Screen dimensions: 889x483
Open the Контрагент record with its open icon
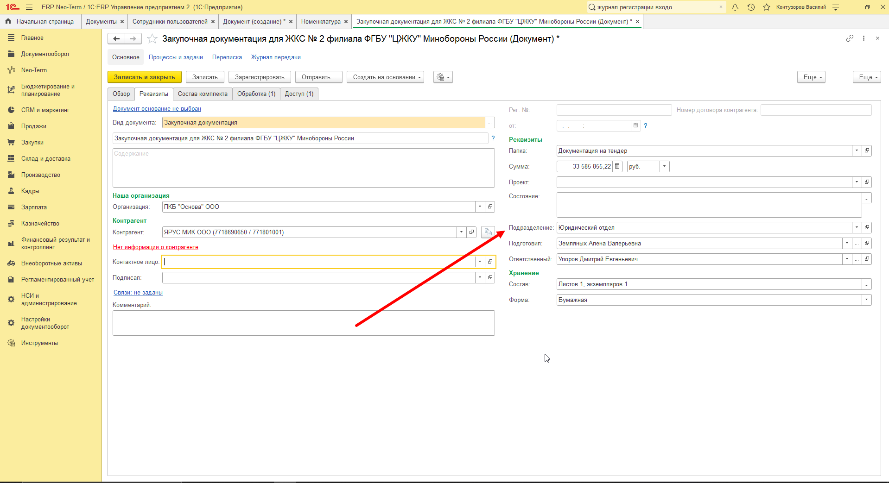(x=471, y=232)
